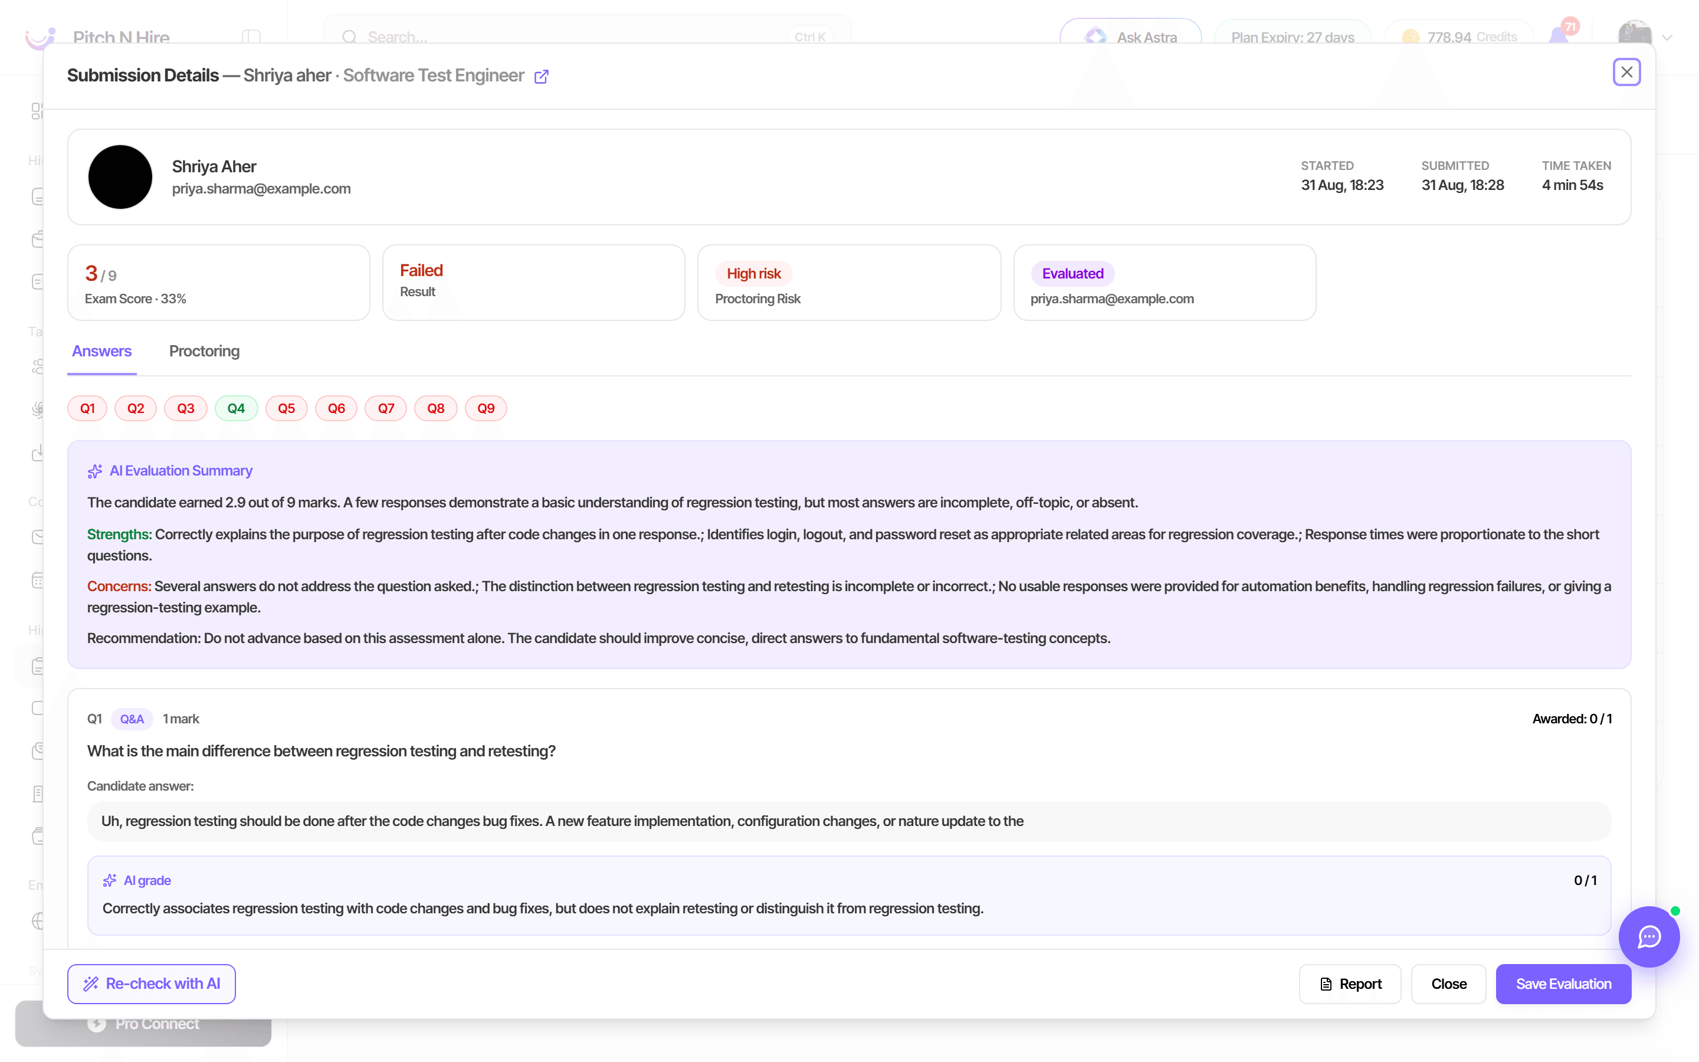Click Shriya Aher's black avatar circle

[120, 177]
